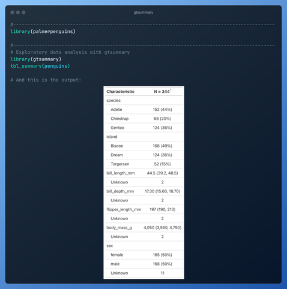Select the male row label
Viewport: 287px width, 289px height.
coord(115,264)
